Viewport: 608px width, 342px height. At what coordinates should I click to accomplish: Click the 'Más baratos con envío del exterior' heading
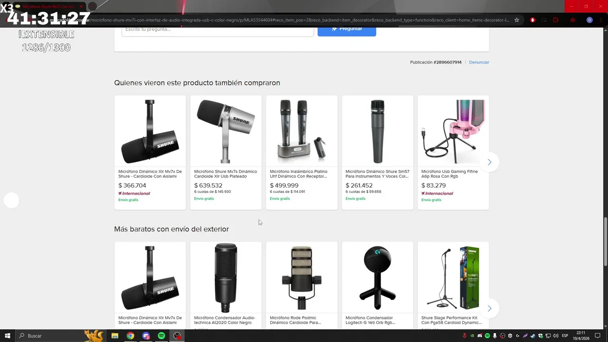(x=171, y=229)
